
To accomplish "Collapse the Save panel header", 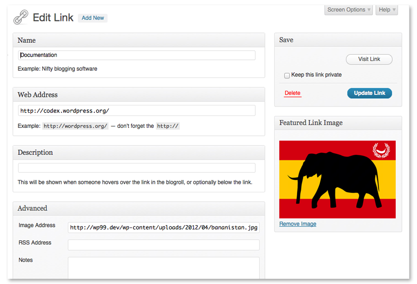I will click(338, 40).
